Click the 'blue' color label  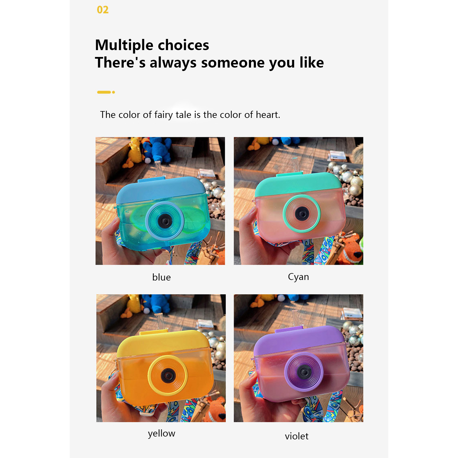click(161, 277)
